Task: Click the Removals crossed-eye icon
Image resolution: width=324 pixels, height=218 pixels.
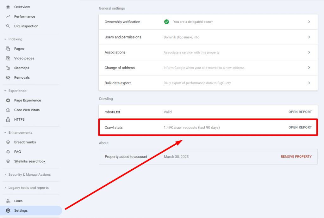Action: 8,77
